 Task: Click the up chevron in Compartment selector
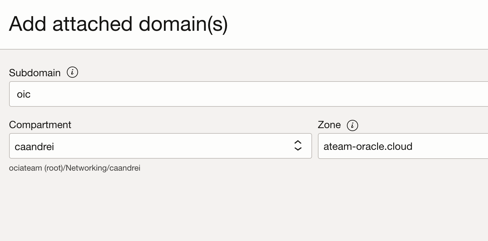[298, 142]
